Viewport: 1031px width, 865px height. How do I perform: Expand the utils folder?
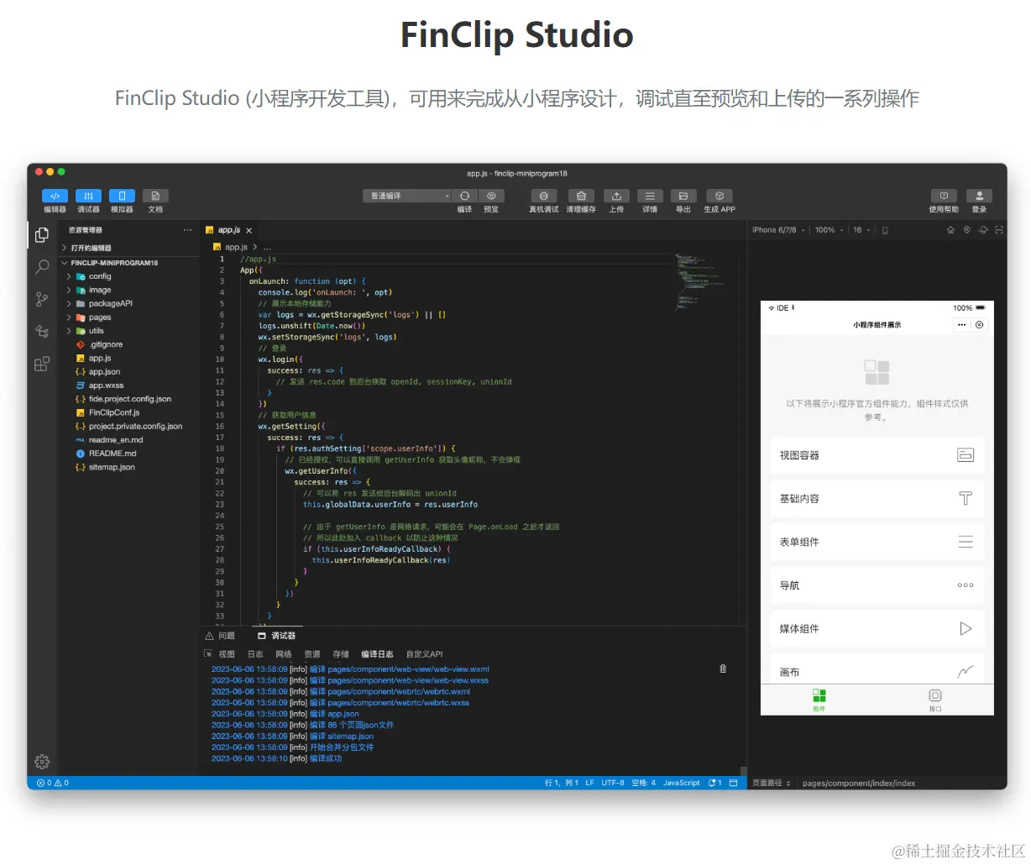[129, 331]
